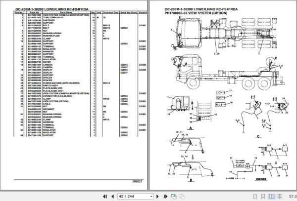Select the TUBE,CORRUGATE parts row
Image resolution: width=297 pixels, height=201 pixels.
[x=80, y=18]
